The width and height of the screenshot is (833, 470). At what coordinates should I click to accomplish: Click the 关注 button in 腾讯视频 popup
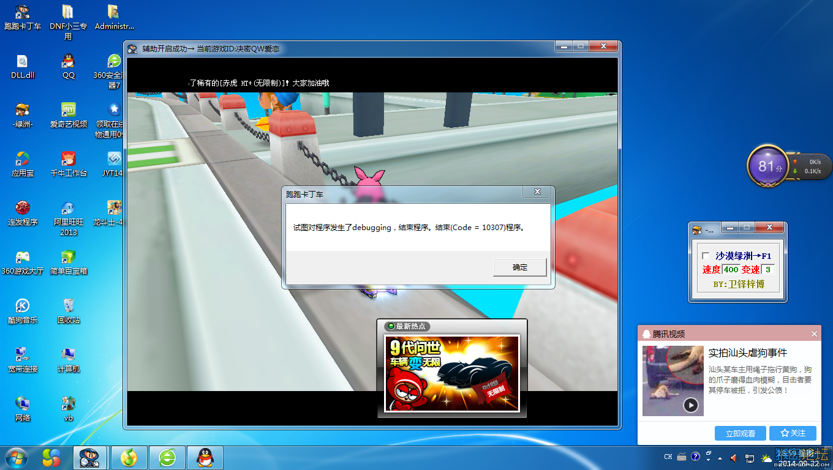click(x=793, y=433)
